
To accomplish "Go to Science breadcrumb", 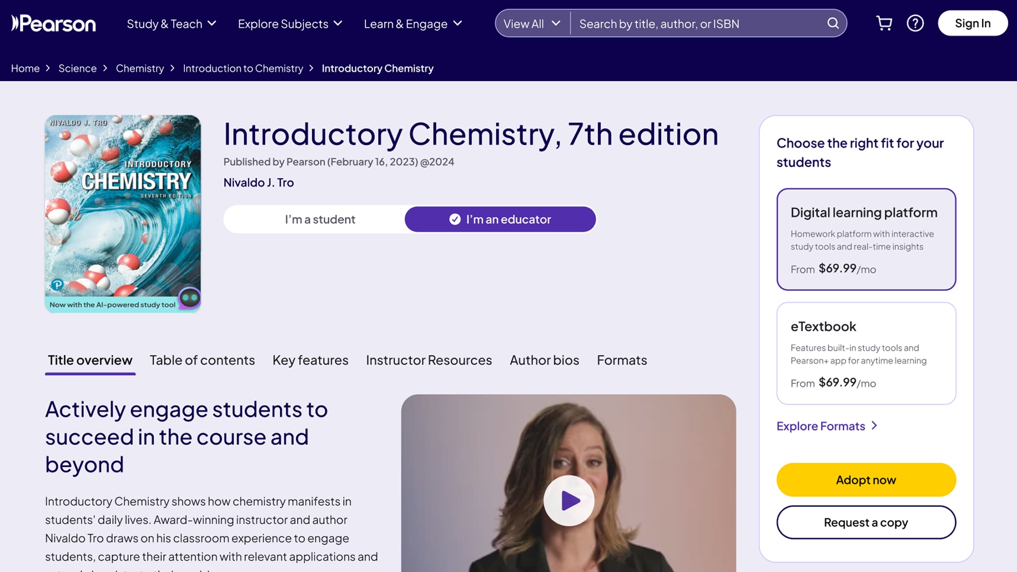I will [x=77, y=68].
